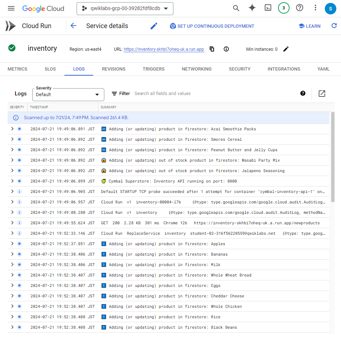Open logs filter help icon

303,93
